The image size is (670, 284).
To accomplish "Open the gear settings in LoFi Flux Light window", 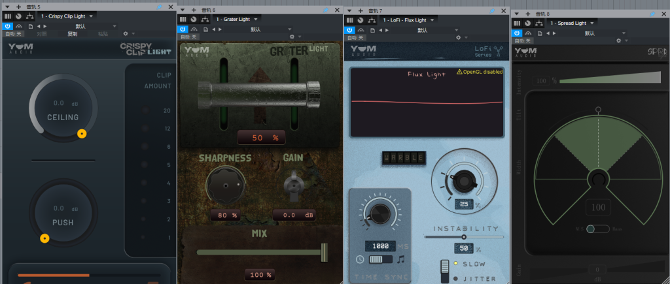I will click(x=459, y=37).
